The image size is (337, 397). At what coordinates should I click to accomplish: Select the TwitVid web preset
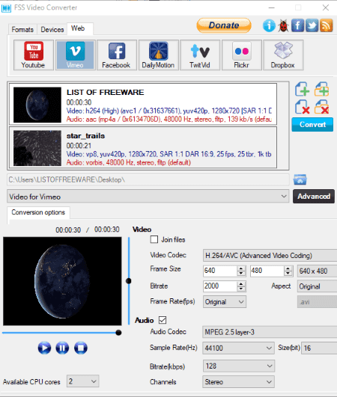200,55
